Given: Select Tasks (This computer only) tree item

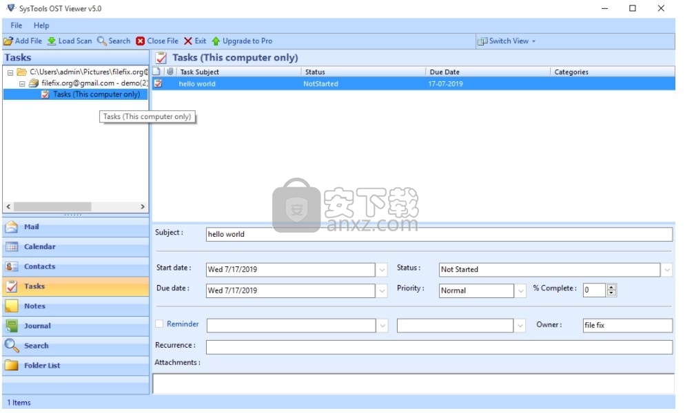Looking at the screenshot, I should pos(96,94).
